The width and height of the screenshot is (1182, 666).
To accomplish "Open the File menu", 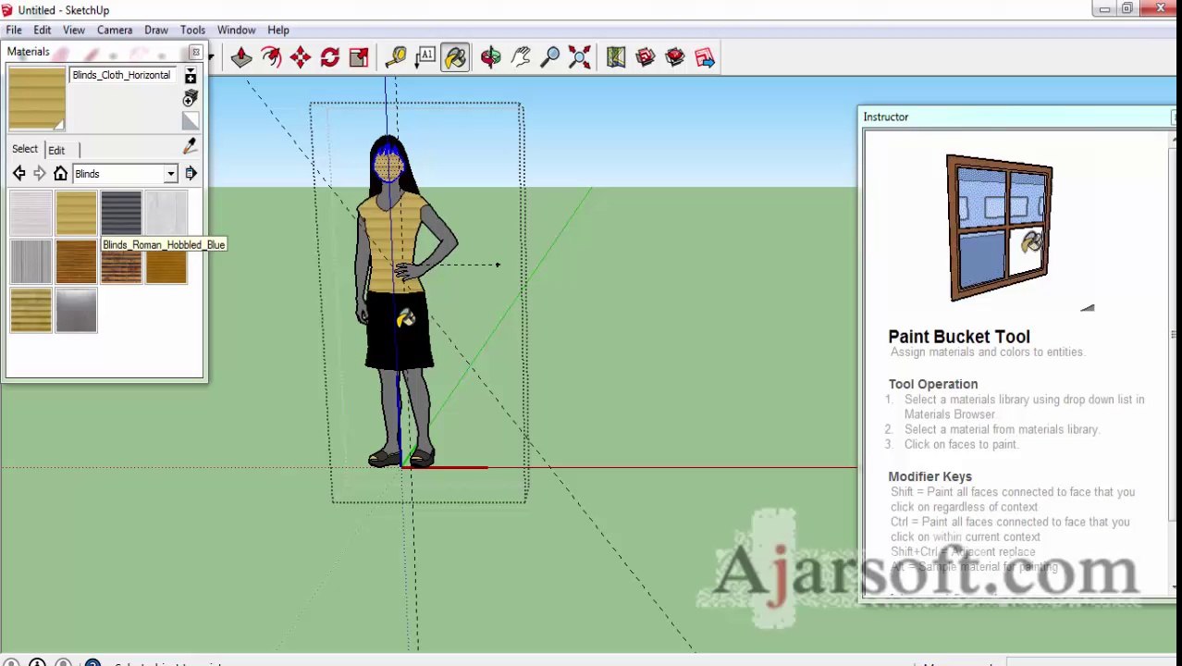I will click(14, 30).
